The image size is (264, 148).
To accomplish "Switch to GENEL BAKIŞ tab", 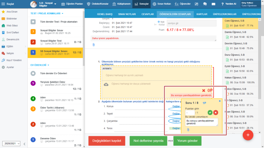I will pos(105,14).
